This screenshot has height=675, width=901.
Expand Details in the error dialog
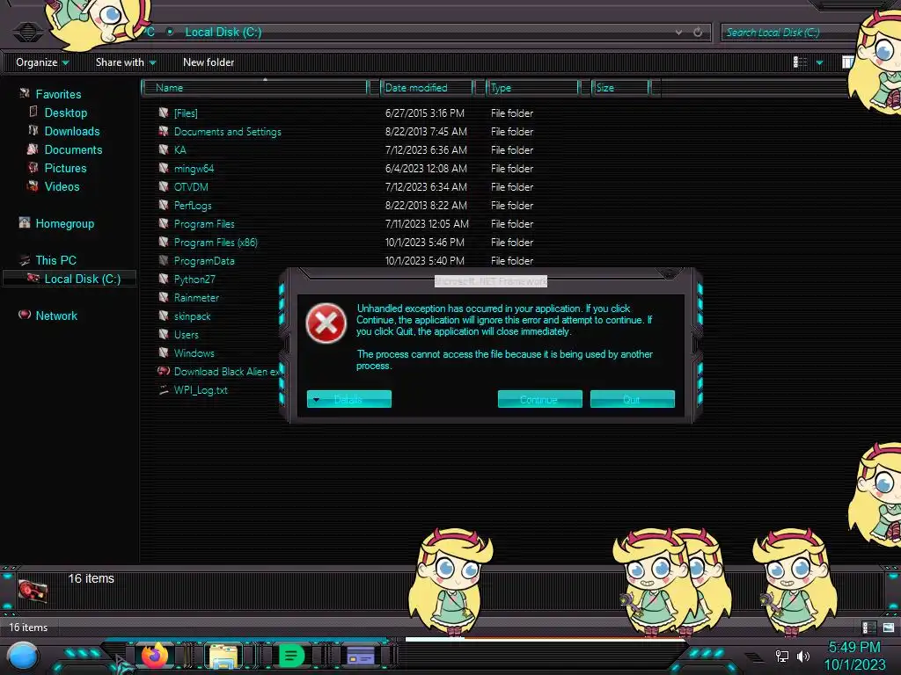(348, 399)
